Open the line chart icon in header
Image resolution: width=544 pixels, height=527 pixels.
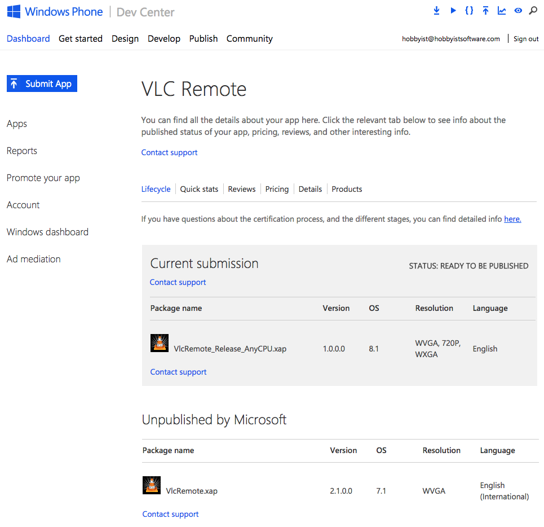click(x=502, y=10)
